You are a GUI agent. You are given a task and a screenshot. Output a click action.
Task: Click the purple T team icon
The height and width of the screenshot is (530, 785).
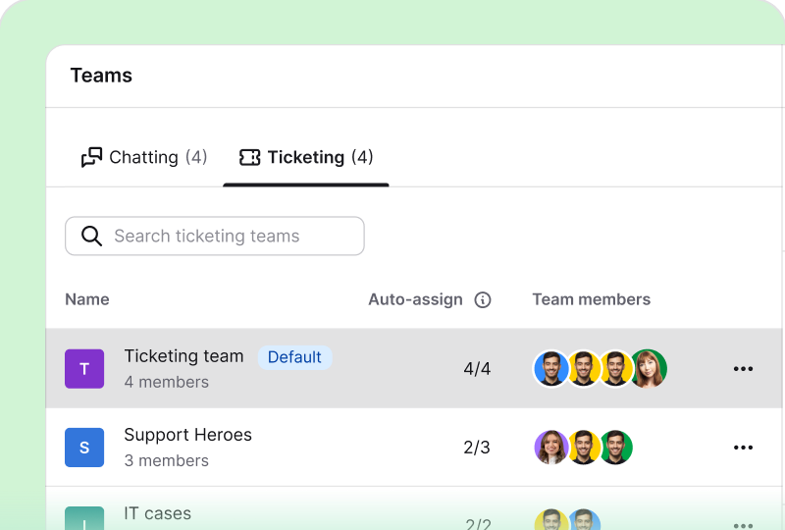tap(84, 369)
